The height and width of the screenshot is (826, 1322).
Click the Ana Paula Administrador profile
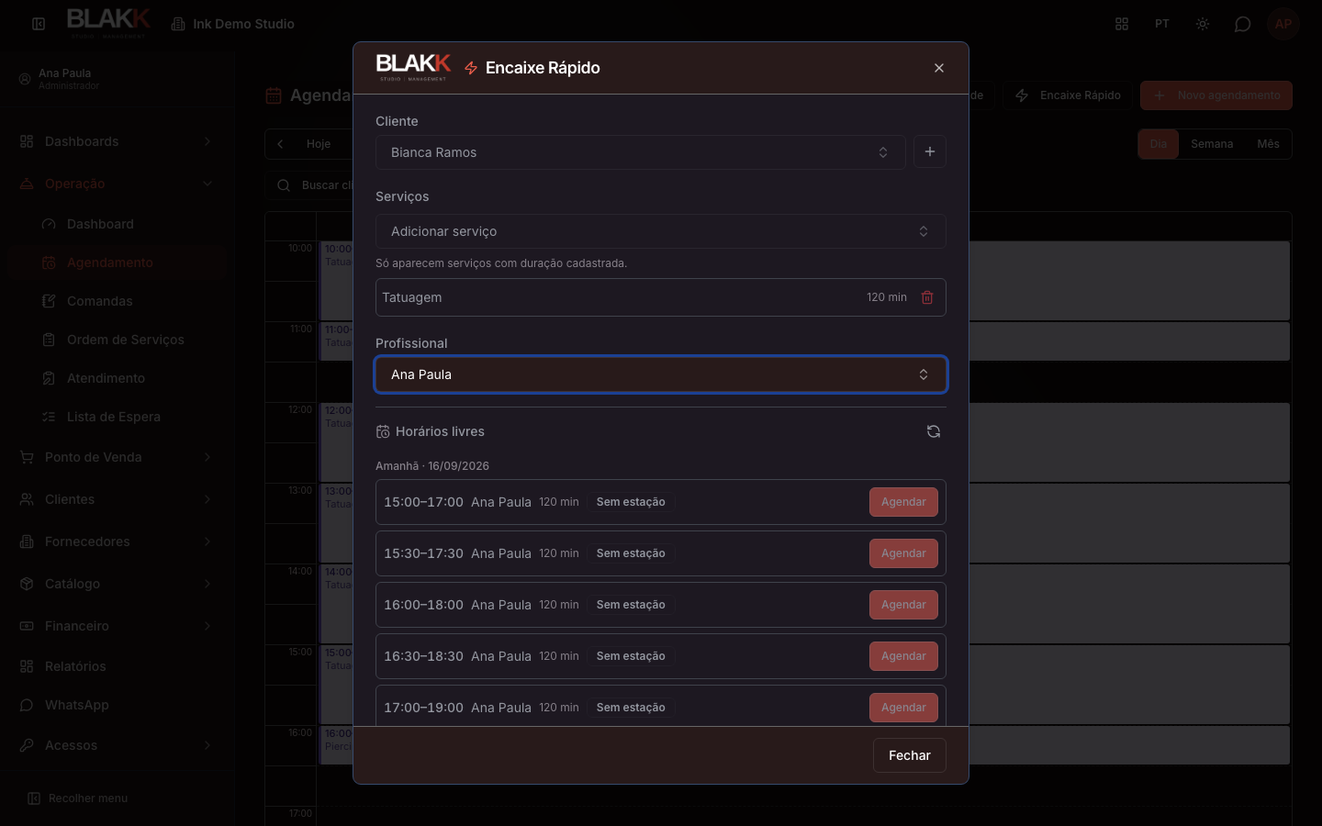tap(60, 79)
